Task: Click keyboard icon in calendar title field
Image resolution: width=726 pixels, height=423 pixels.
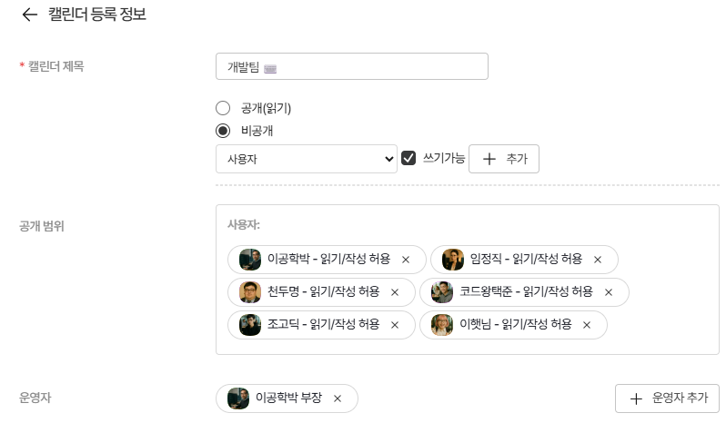Action: click(270, 67)
